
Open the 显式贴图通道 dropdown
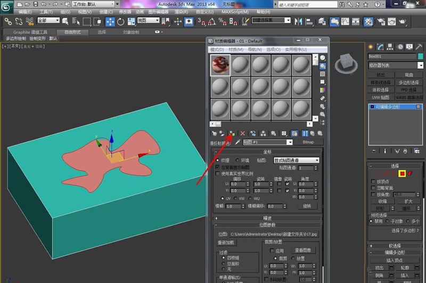click(296, 160)
